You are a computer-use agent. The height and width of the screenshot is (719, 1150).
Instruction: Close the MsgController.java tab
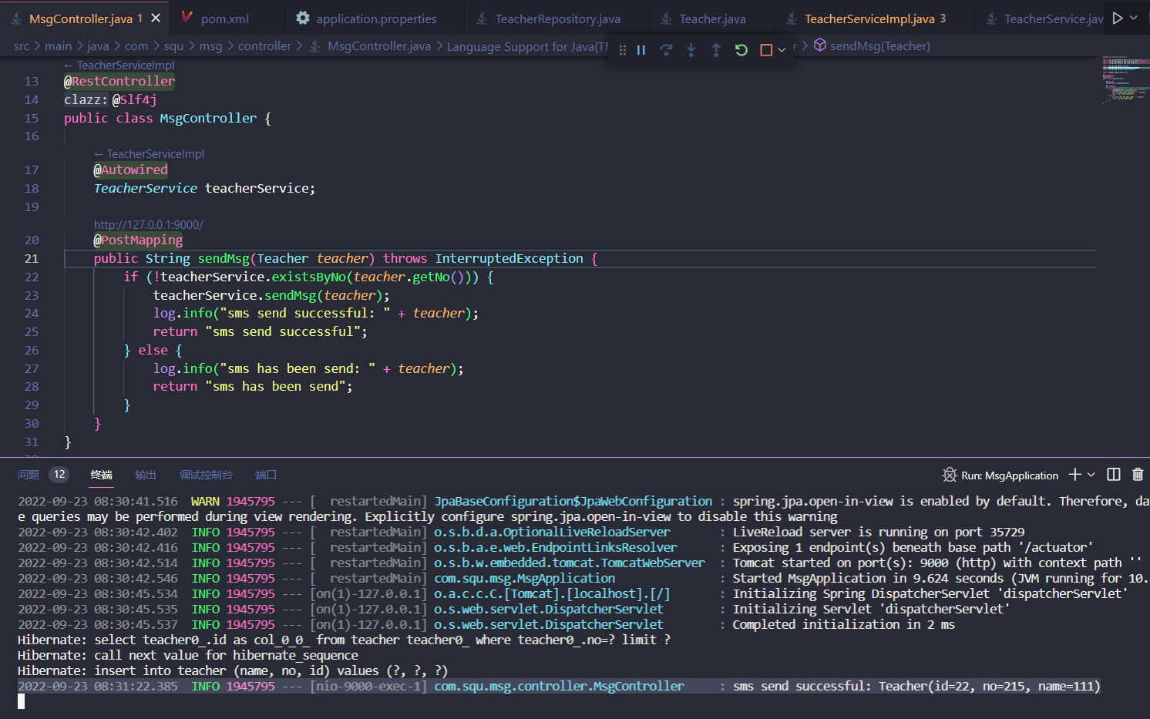[x=156, y=18]
